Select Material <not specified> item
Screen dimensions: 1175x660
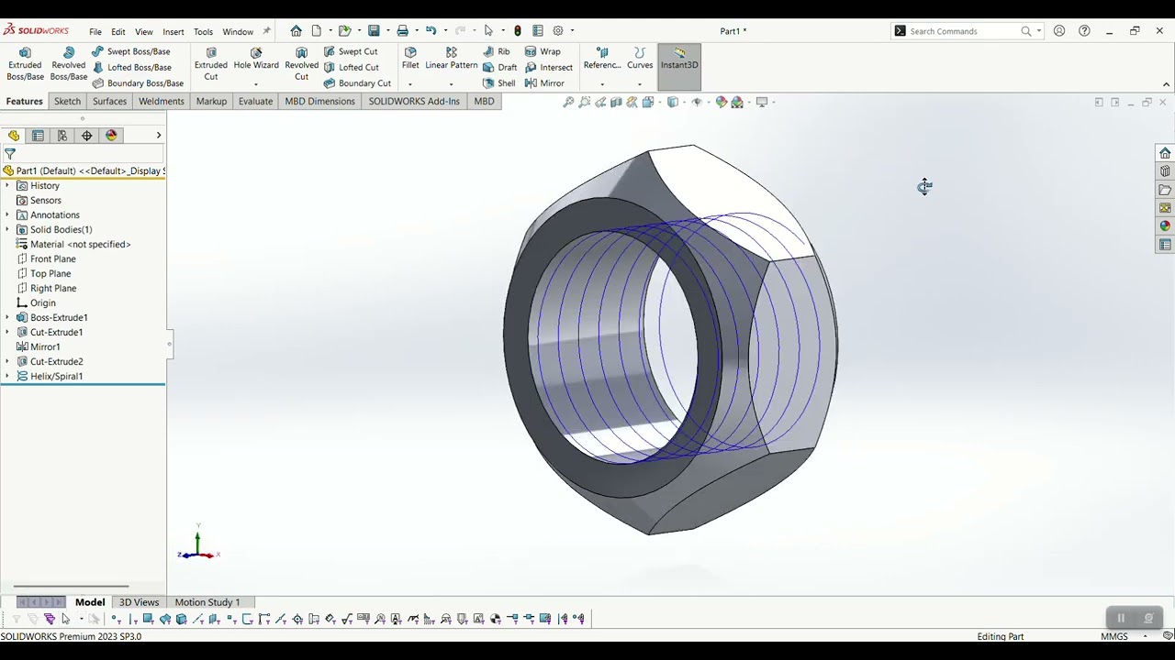coord(73,244)
